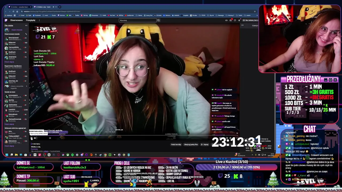Open the Obserwowane tab

coord(16,20)
